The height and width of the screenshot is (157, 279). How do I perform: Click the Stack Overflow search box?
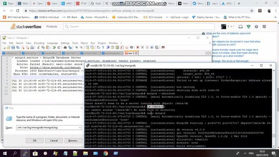pos(139,27)
